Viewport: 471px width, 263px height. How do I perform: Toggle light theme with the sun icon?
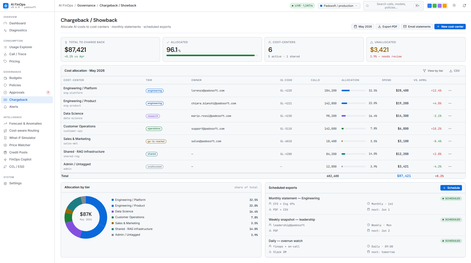tap(454, 6)
